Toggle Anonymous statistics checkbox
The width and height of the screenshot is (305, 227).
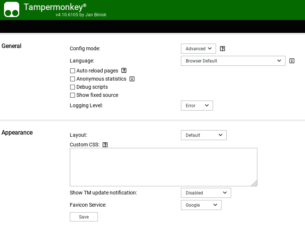click(72, 79)
